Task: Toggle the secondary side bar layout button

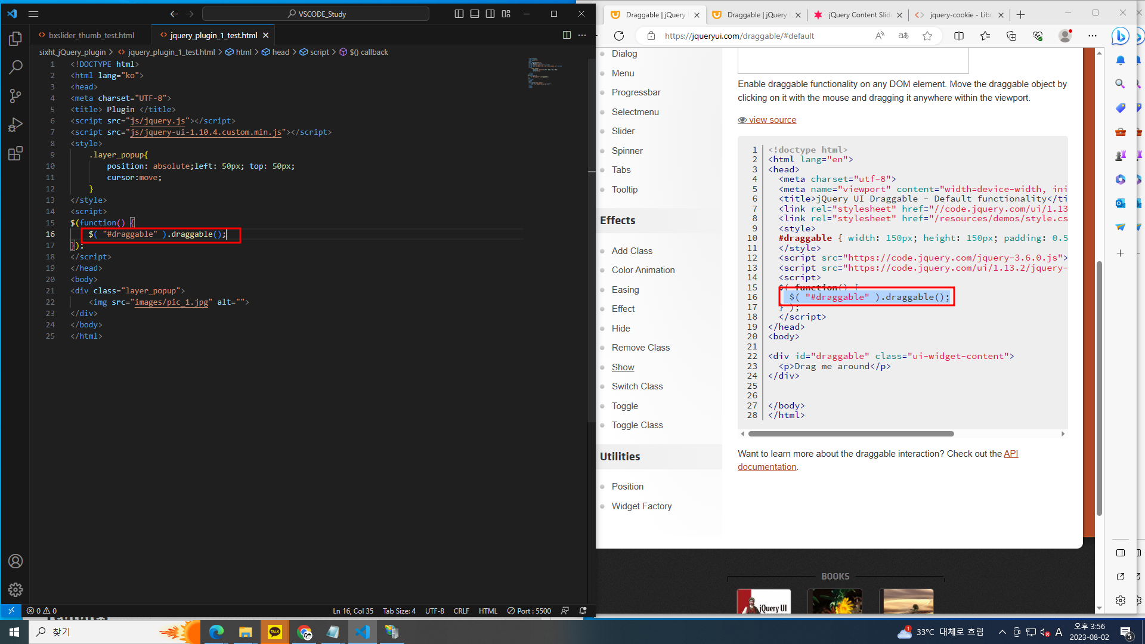Action: pyautogui.click(x=490, y=14)
